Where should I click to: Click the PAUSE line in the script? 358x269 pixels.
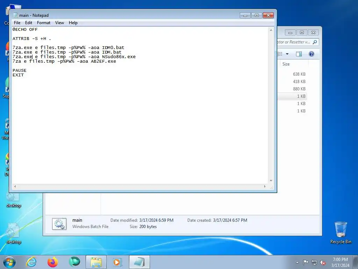point(20,70)
